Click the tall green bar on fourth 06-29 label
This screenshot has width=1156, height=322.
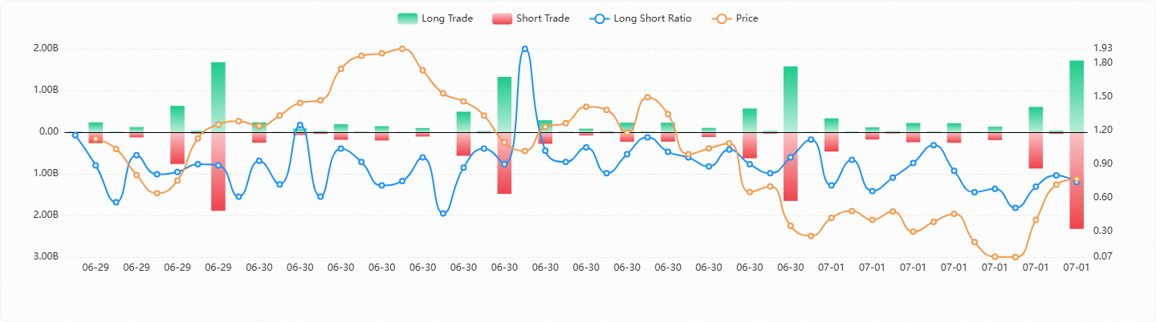tap(218, 97)
